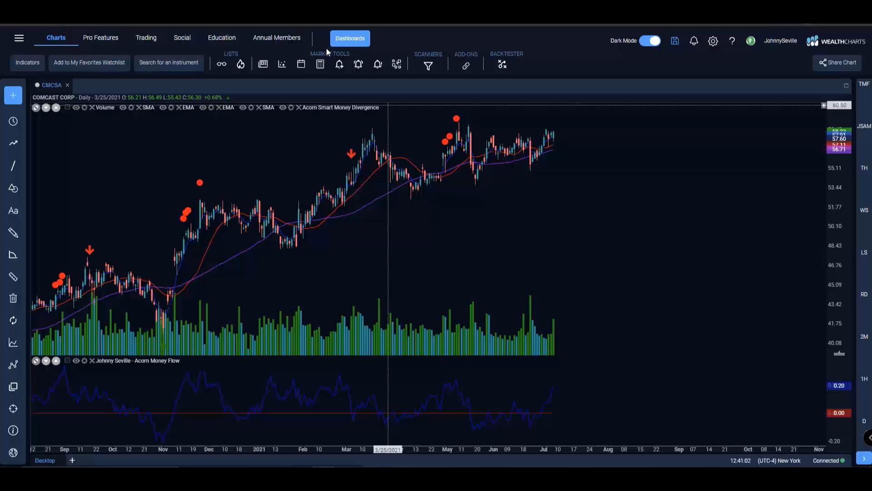The height and width of the screenshot is (491, 872).
Task: Add new workspace with plus beside Desktop
Action: tap(72, 461)
